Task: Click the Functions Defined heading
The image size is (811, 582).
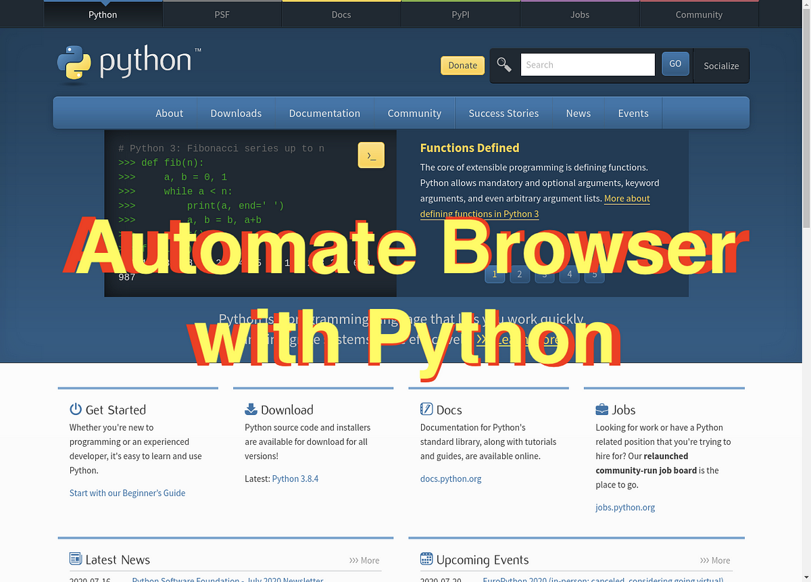Action: [x=470, y=148]
